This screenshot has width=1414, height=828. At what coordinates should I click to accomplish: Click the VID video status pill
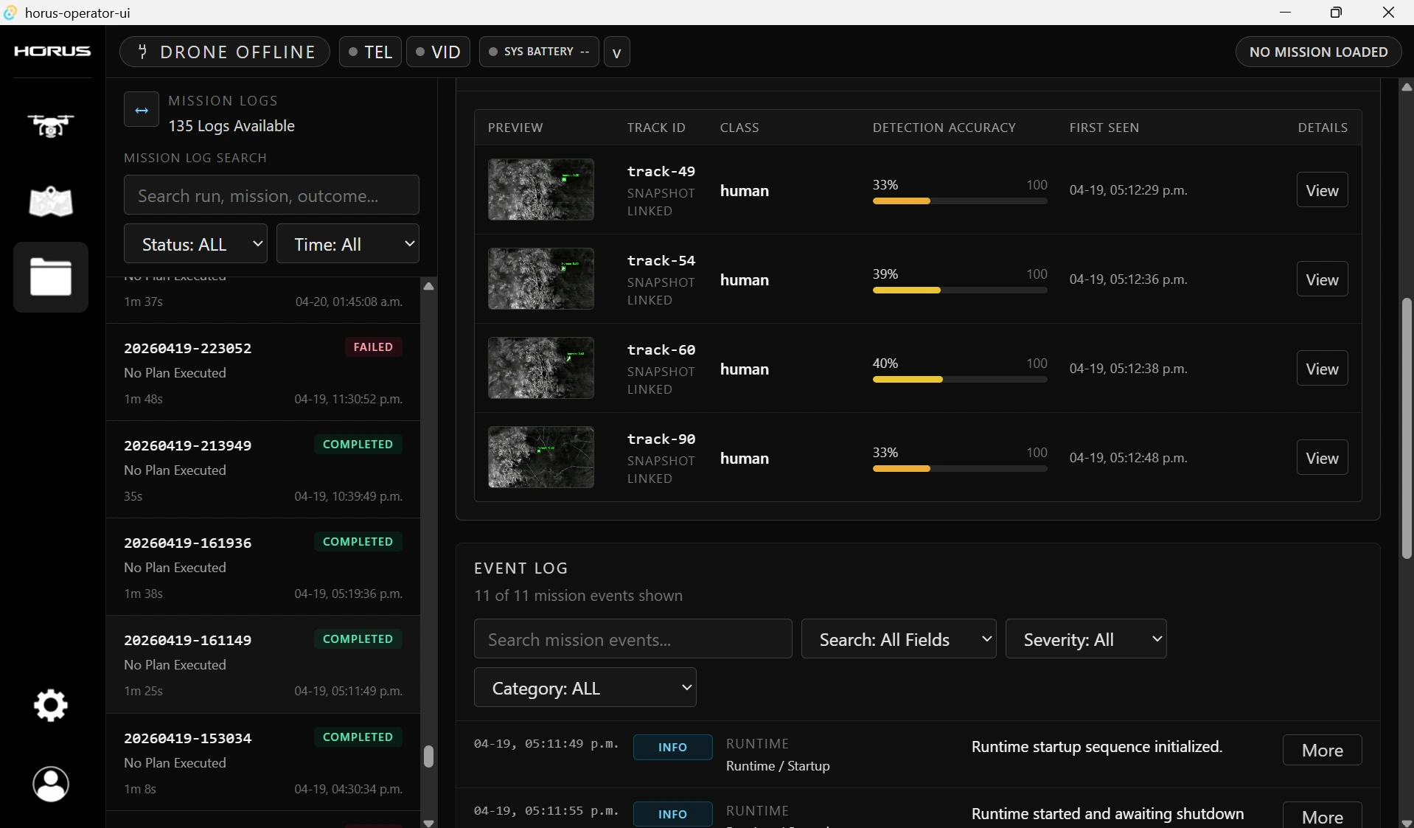[438, 52]
